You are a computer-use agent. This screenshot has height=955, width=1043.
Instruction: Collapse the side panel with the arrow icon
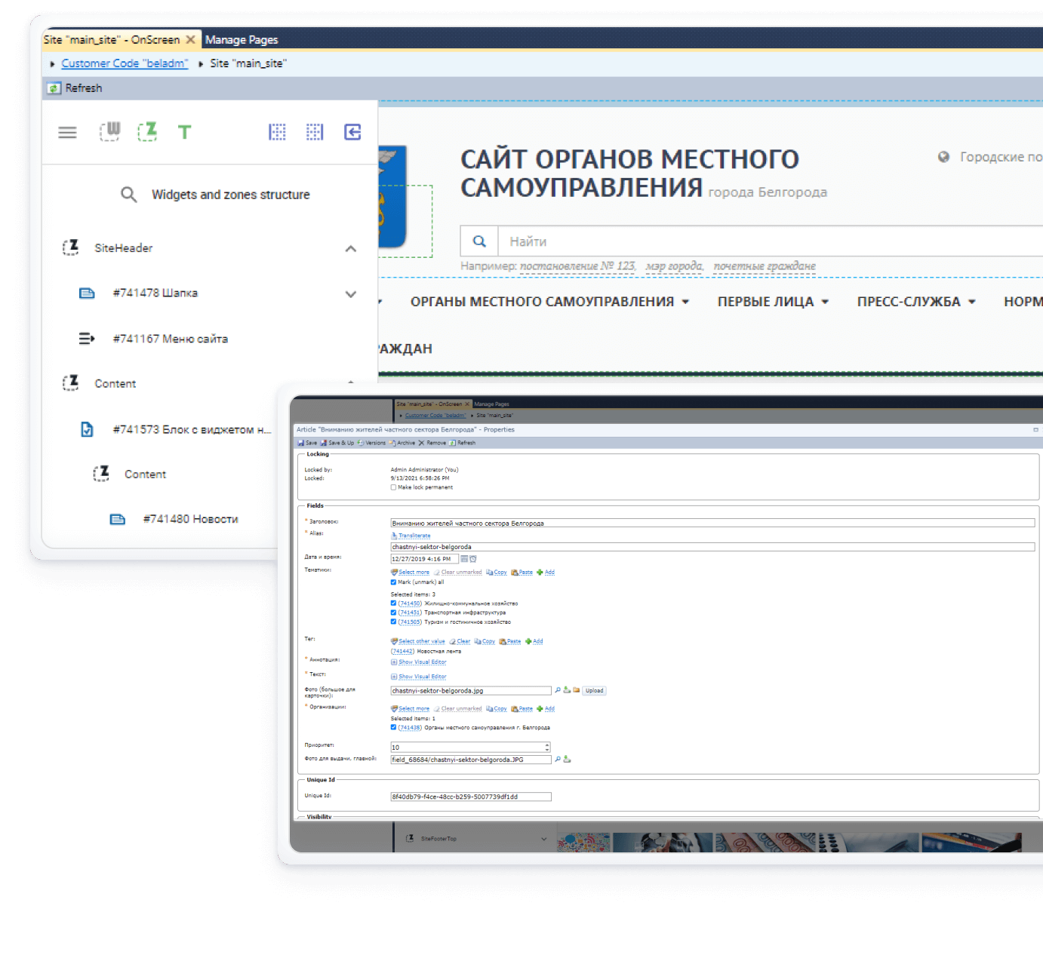pyautogui.click(x=352, y=132)
